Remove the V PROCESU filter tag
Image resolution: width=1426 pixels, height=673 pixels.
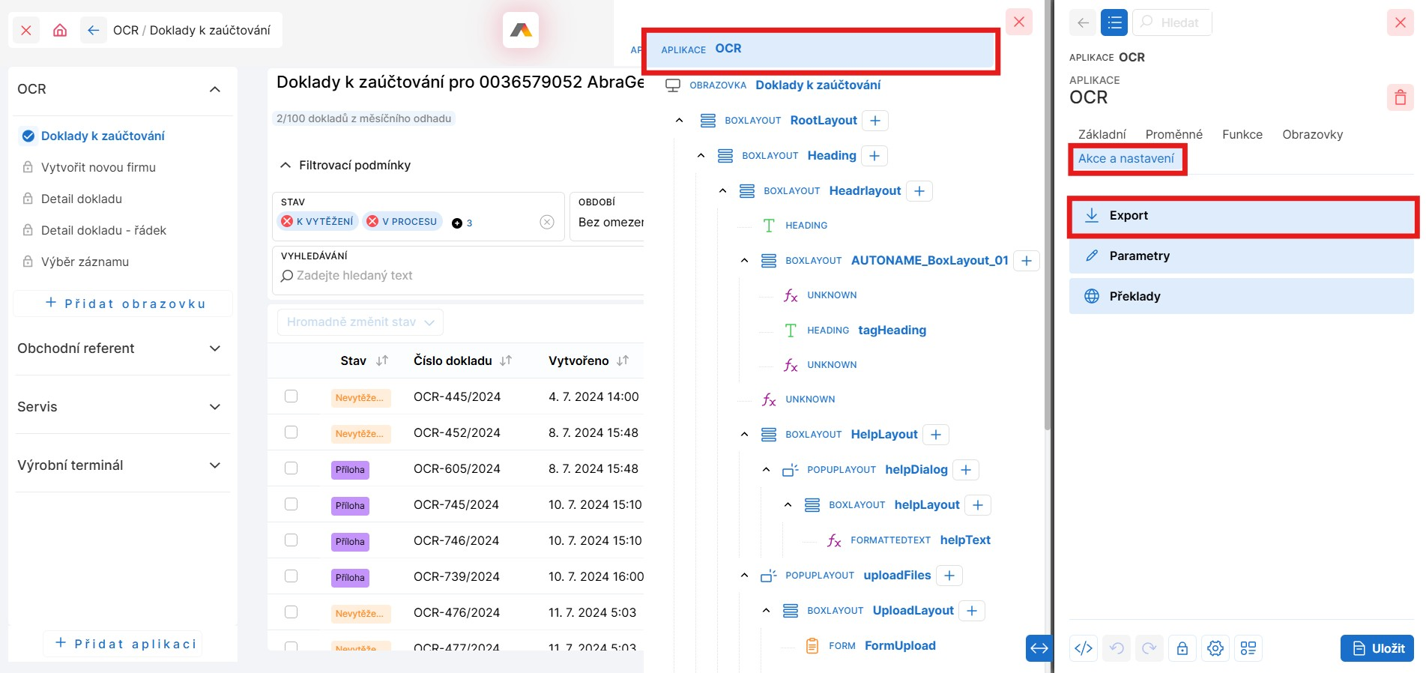pyautogui.click(x=372, y=221)
